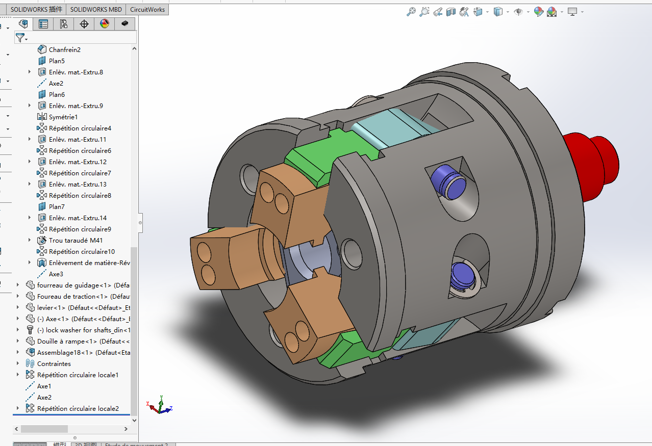The image size is (652, 446).
Task: Select the SOLIDWORKS 插件 tab
Action: point(37,10)
